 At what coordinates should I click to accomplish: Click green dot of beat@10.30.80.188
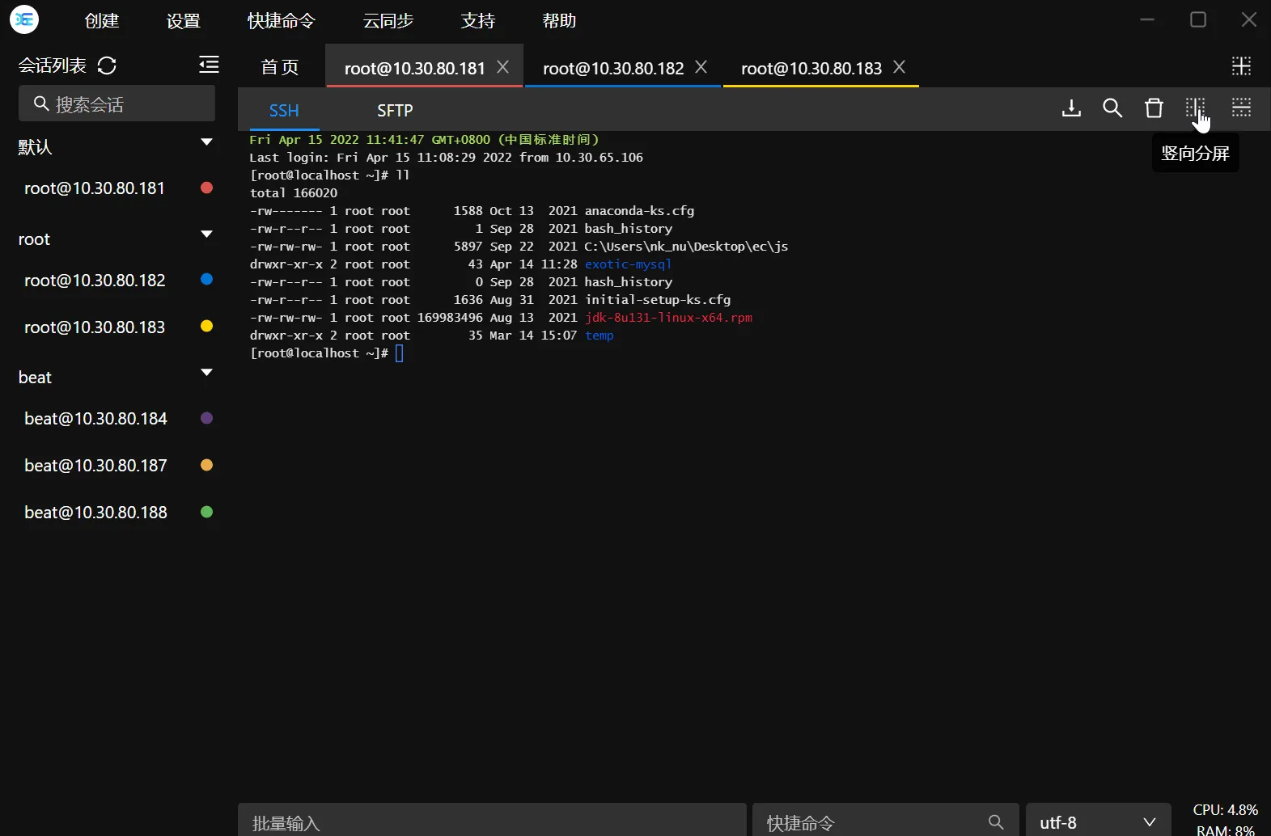pos(206,512)
